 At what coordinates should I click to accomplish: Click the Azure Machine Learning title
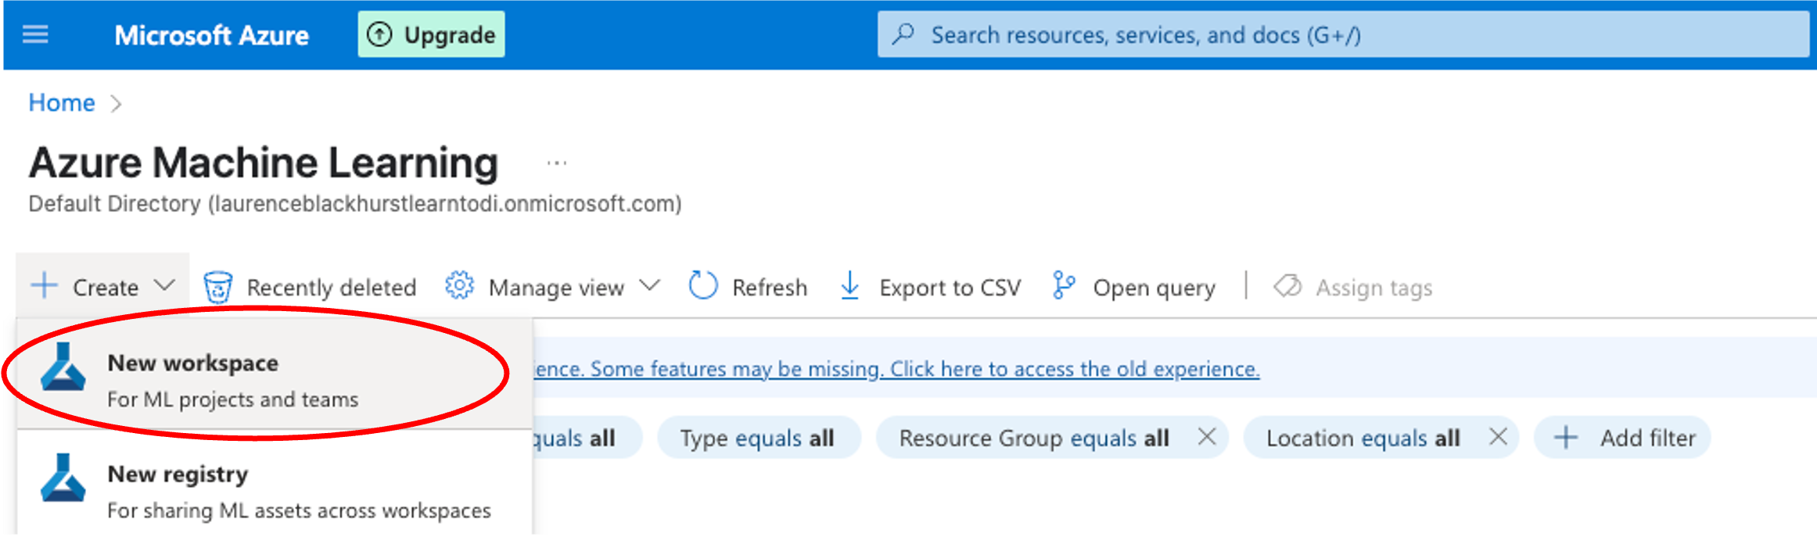pos(264,163)
